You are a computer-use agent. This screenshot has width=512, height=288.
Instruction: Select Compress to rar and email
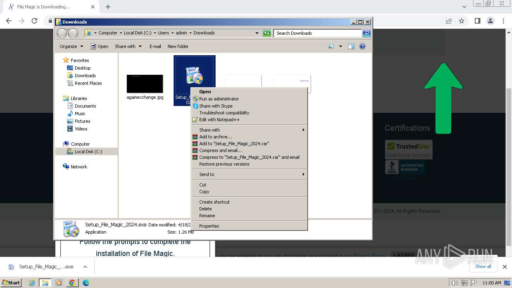point(249,157)
